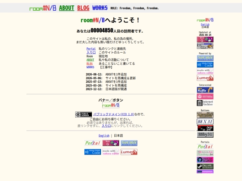242x181 pixels.
Task: Click the gray anime badge above Powered by
Action: (x=205, y=46)
